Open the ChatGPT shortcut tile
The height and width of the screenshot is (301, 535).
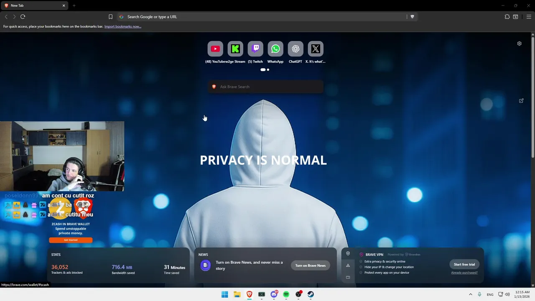coord(296,49)
